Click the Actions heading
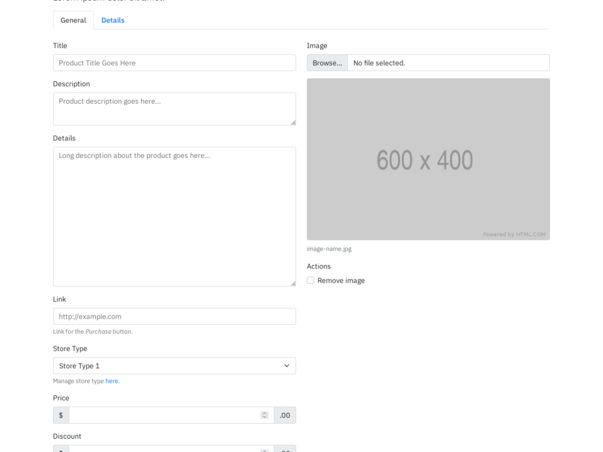This screenshot has height=452, width=603. [318, 266]
